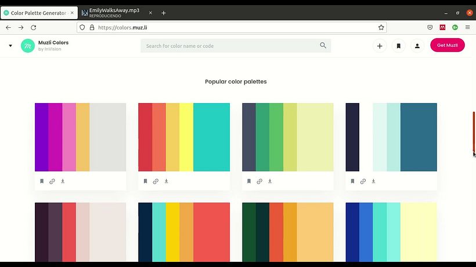Bookmark the navy-teal palette card
Screen dimensions: 476x267
point(352,181)
